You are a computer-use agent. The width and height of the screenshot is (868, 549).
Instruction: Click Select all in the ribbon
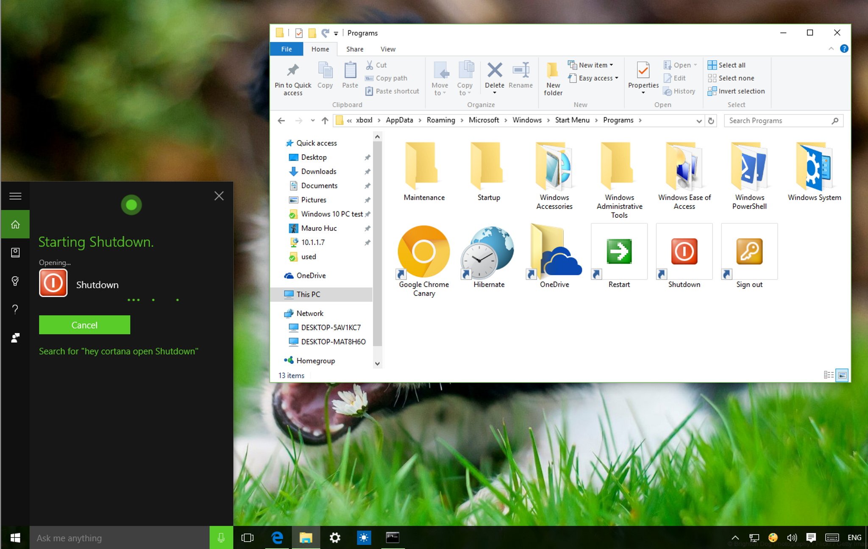click(726, 65)
